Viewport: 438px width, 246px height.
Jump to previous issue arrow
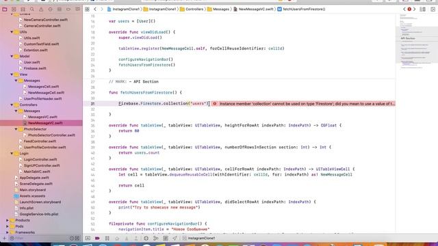[404, 9]
